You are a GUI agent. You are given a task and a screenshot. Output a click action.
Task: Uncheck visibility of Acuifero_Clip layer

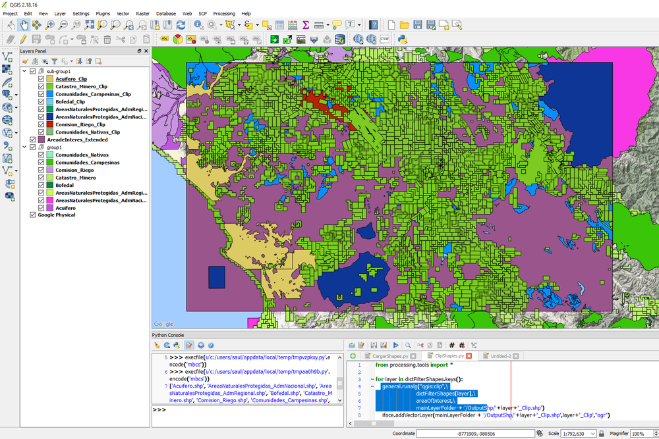click(42, 79)
